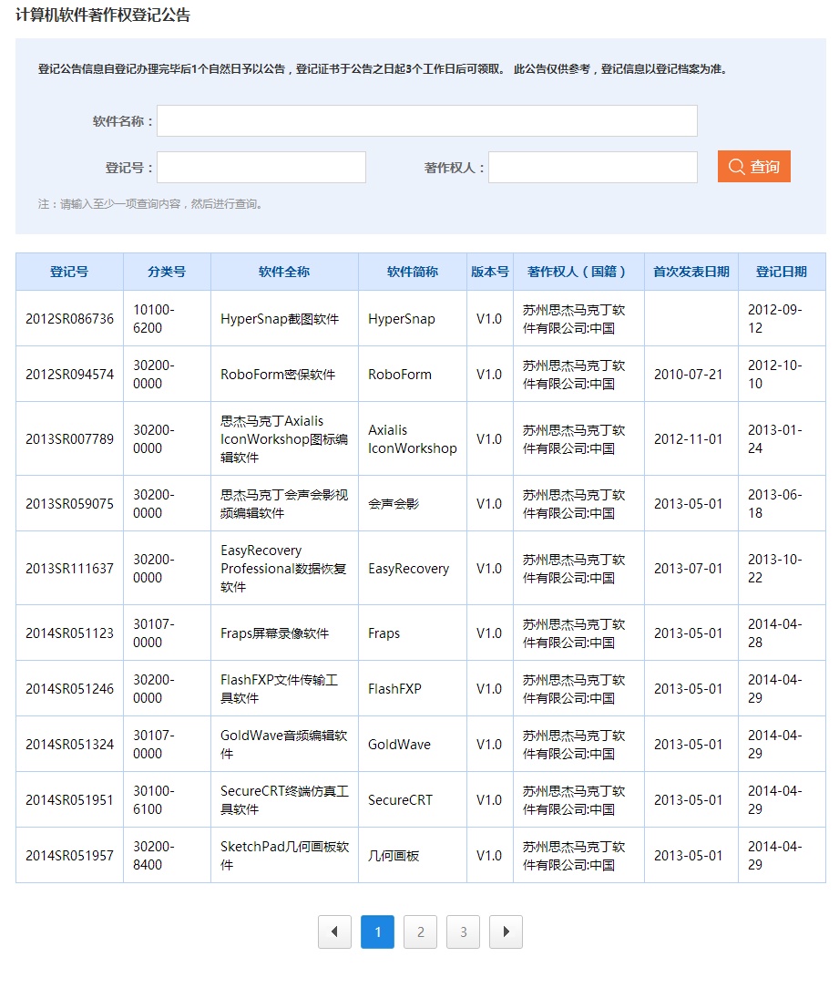Select registration number 2014SR051957
839x988 pixels.
69,856
